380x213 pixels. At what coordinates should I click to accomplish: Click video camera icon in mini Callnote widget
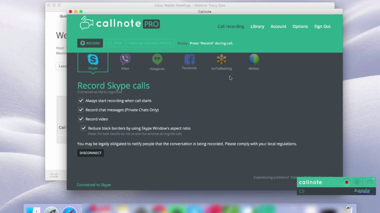tap(302, 191)
